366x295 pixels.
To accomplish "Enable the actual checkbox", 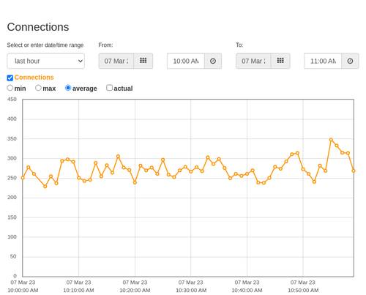I will [x=109, y=88].
